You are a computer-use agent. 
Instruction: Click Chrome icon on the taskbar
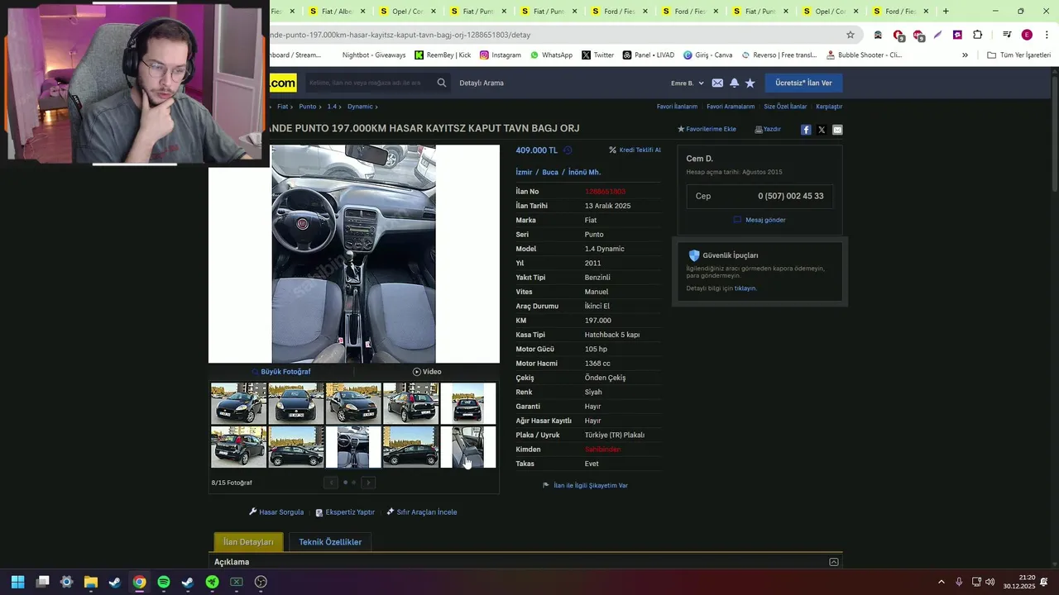140,582
